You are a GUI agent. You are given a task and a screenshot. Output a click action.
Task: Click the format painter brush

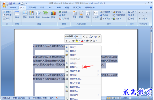click(x=99, y=37)
